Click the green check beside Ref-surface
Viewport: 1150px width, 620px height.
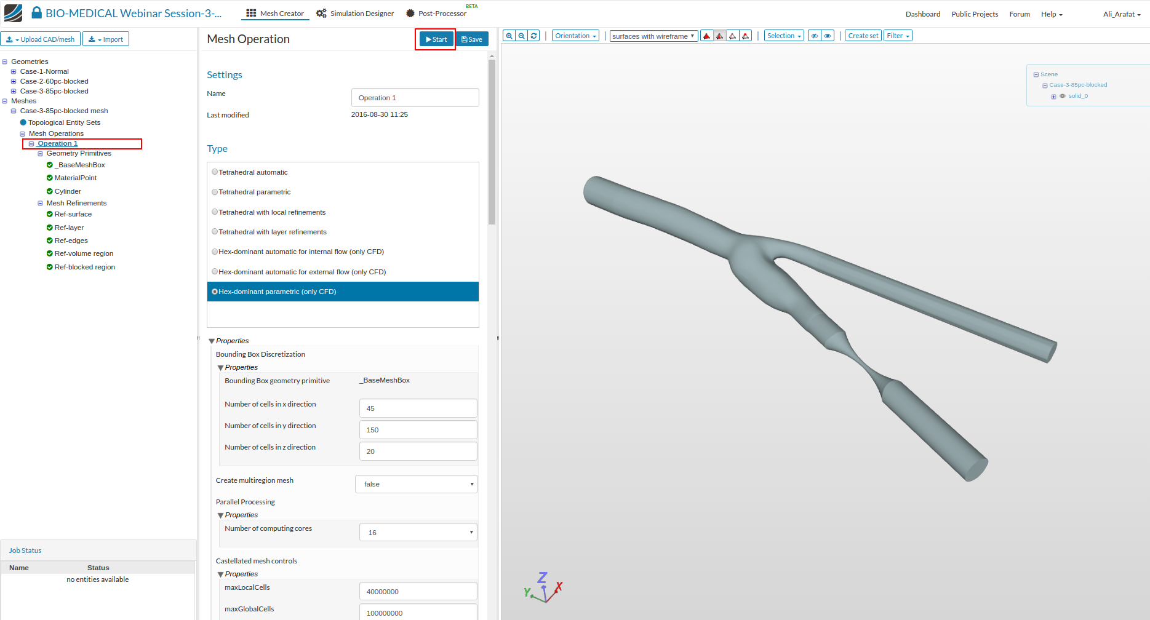point(50,214)
